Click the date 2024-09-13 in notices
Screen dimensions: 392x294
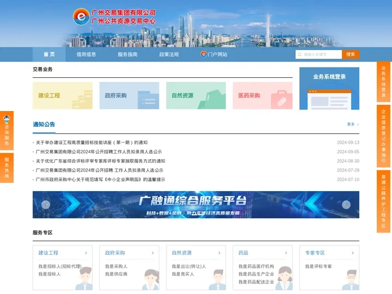click(x=348, y=143)
